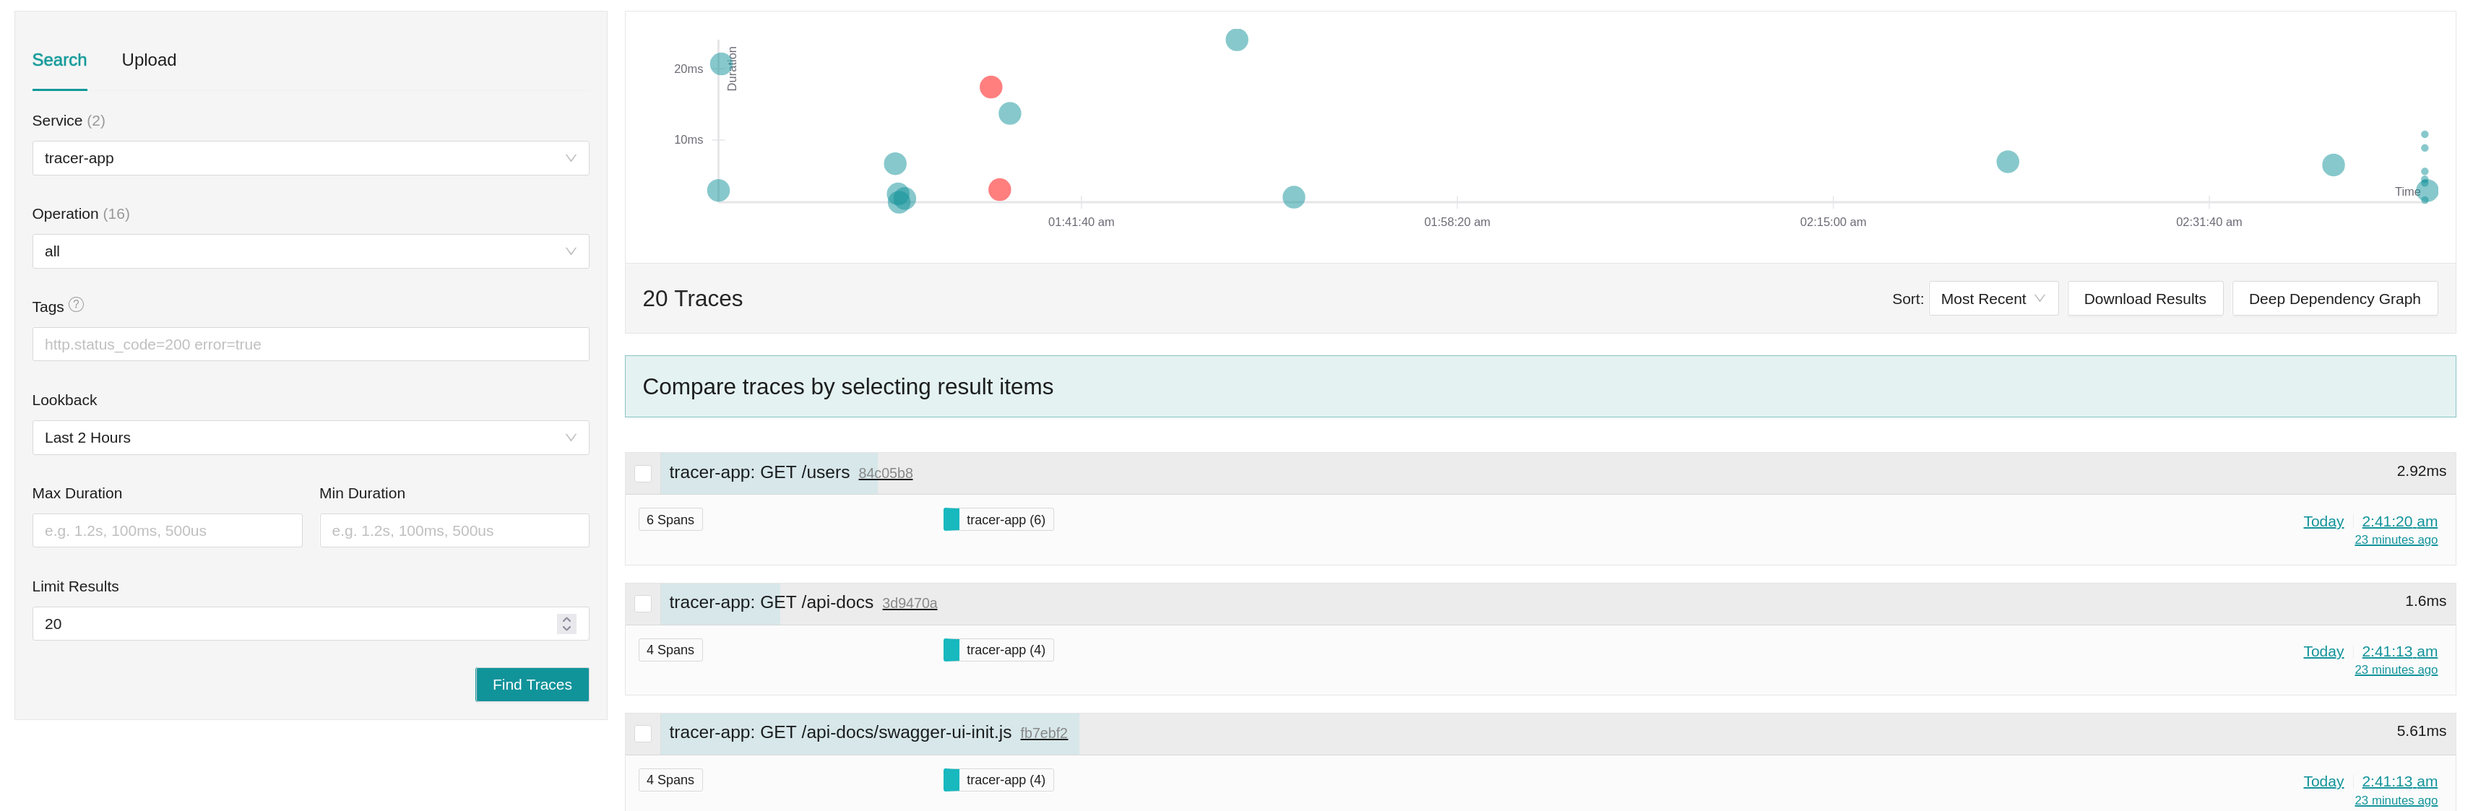Screen dimensions: 2473x811
Task: Increase Limit Results with stepper arrows
Action: [x=566, y=618]
